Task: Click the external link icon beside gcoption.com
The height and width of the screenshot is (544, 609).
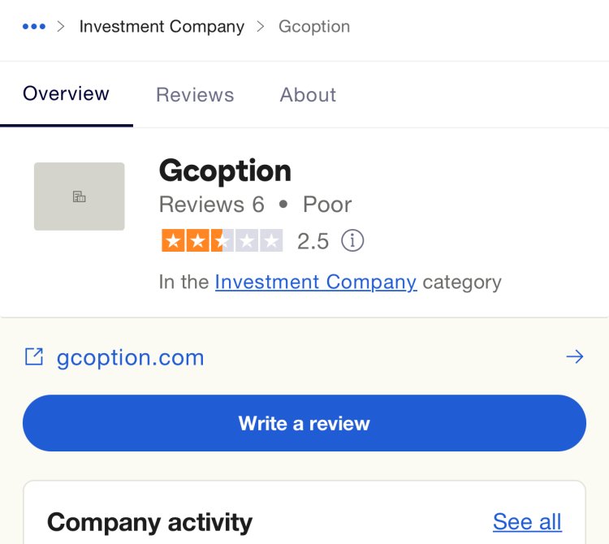Action: 34,356
